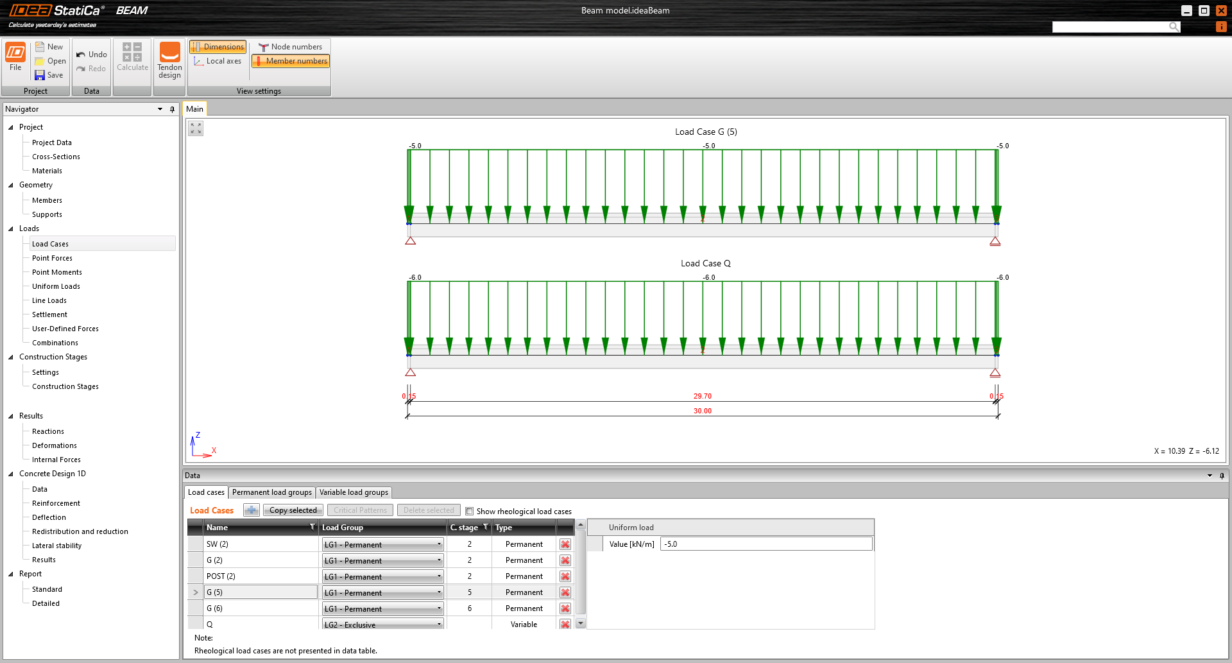
Task: Click the add new load case plus icon
Action: (251, 510)
